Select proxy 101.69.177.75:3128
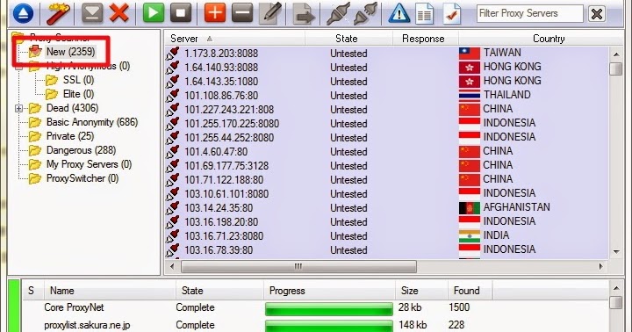Viewport: 632px width, 332px height. tap(226, 166)
